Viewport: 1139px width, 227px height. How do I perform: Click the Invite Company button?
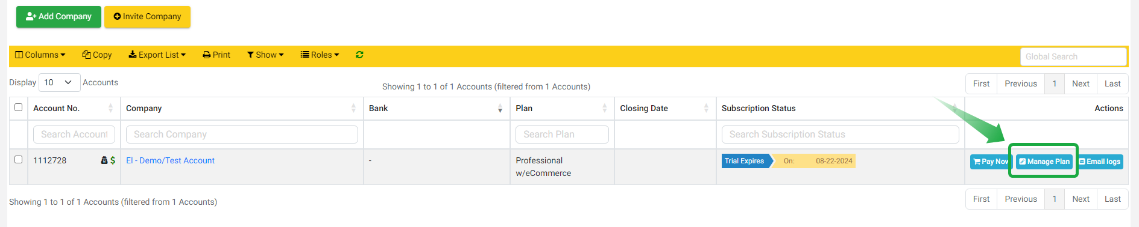(x=147, y=17)
